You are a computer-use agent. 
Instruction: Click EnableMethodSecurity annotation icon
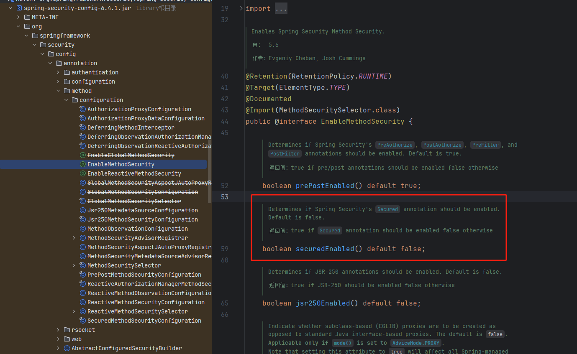(83, 164)
